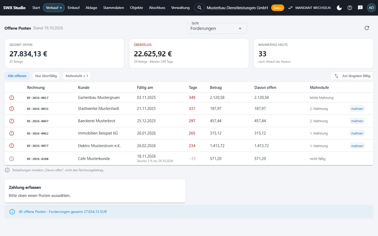This screenshot has width=378, height=236.
Task: Click the orange Demo badge
Action: click(x=277, y=8)
